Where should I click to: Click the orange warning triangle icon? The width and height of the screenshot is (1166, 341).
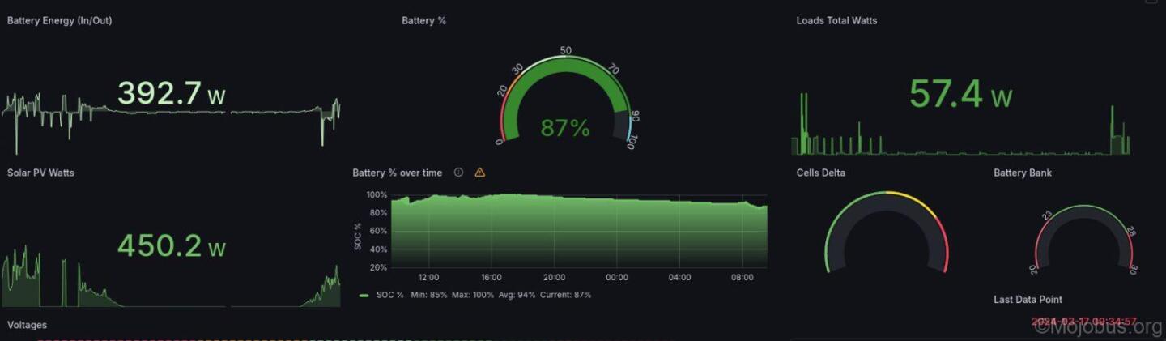pyautogui.click(x=479, y=173)
